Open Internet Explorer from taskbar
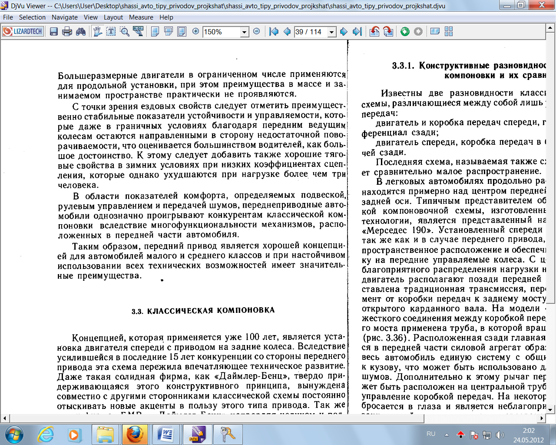The height and width of the screenshot is (445, 556). (x=46, y=434)
